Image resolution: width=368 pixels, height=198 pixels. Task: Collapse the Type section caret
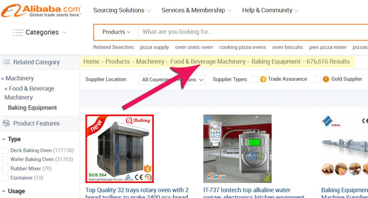point(4,139)
